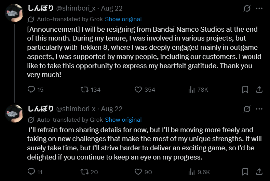Repost the tweet with 20 reposts
Viewport: 270px width, 181px height.
pos(84,172)
